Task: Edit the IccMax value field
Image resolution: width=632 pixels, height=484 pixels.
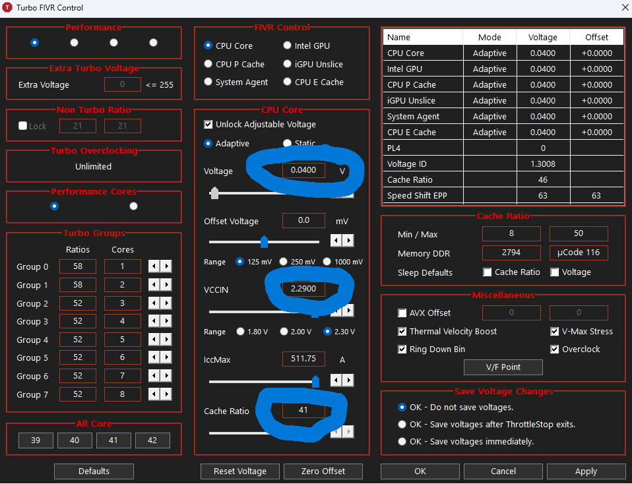Action: click(303, 359)
